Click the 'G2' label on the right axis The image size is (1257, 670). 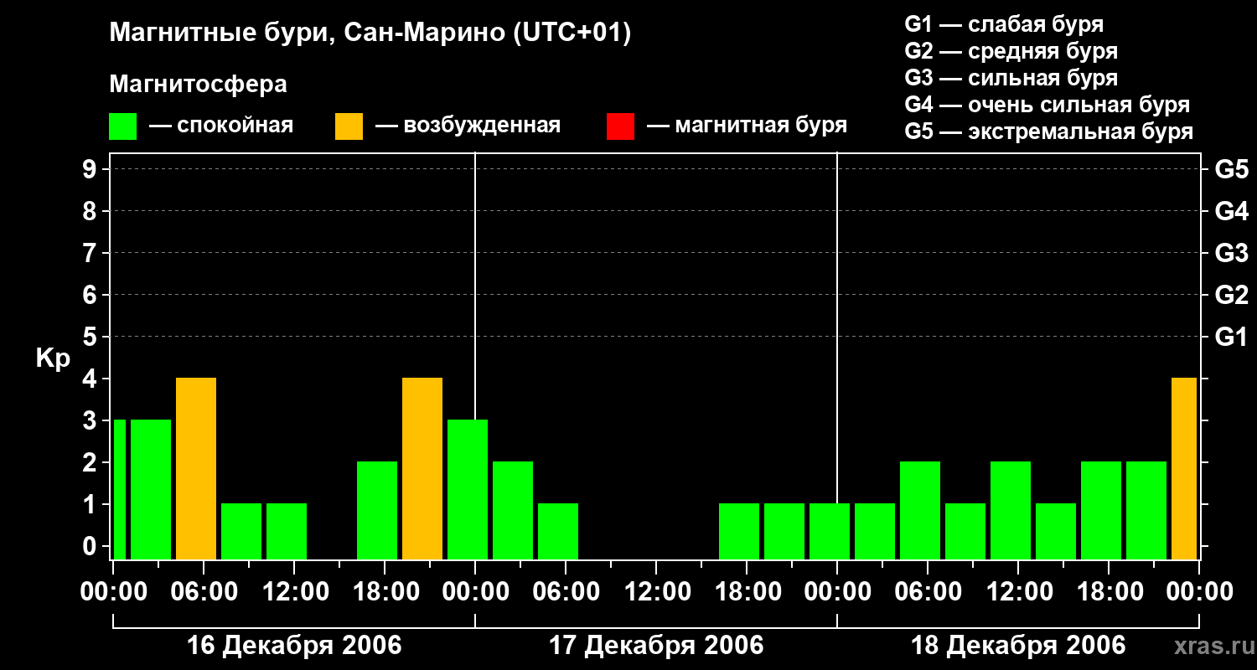coord(1231,295)
